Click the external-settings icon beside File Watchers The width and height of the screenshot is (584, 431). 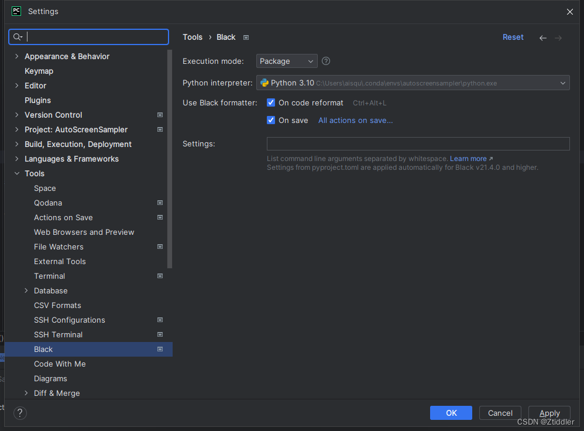[160, 247]
